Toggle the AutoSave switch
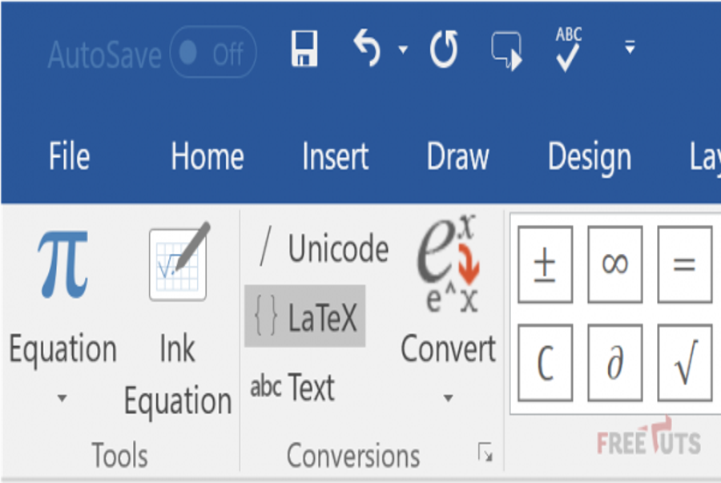 (x=213, y=52)
